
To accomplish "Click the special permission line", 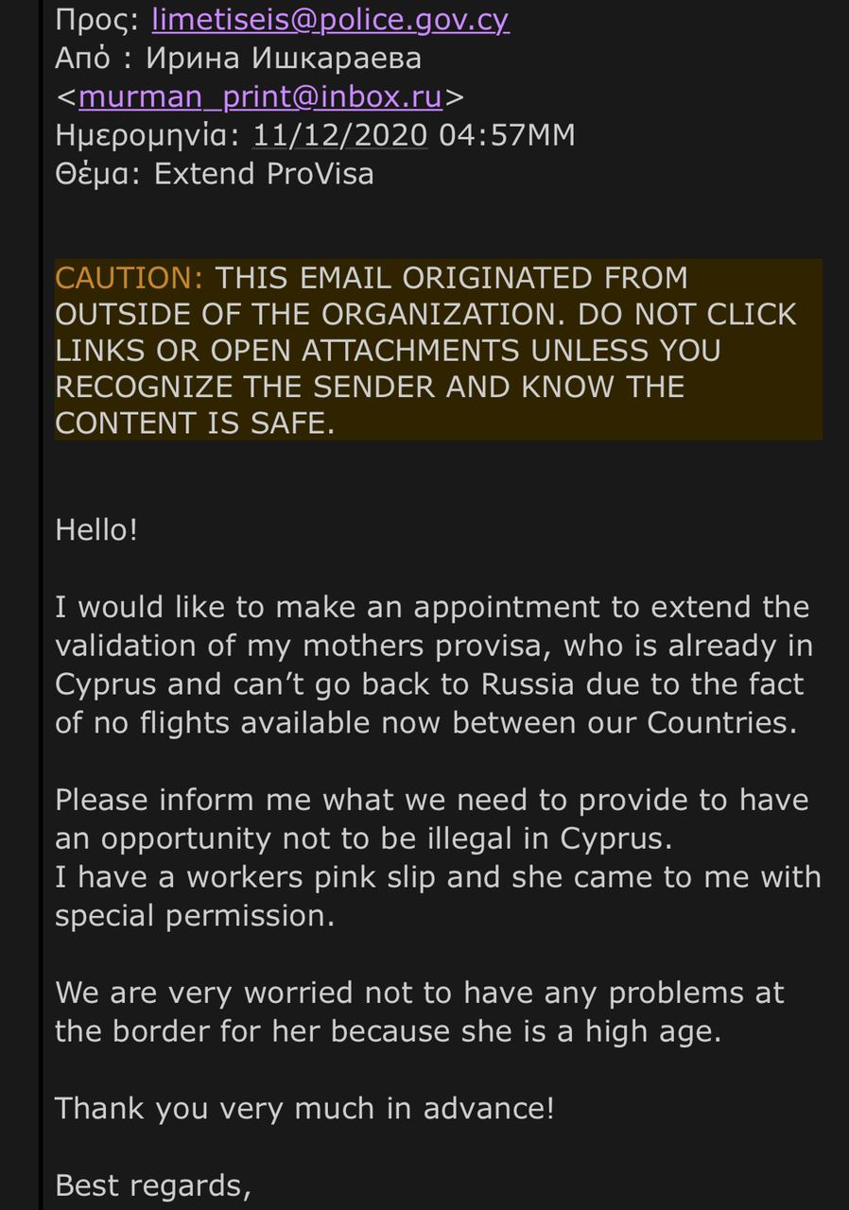I will (x=195, y=915).
